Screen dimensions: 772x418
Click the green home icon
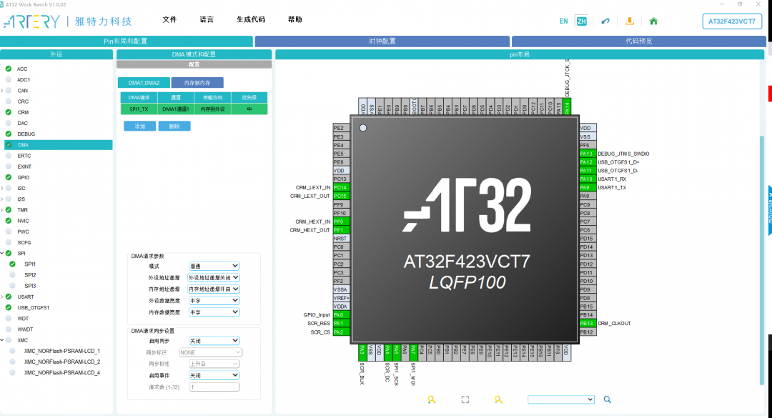click(x=653, y=21)
